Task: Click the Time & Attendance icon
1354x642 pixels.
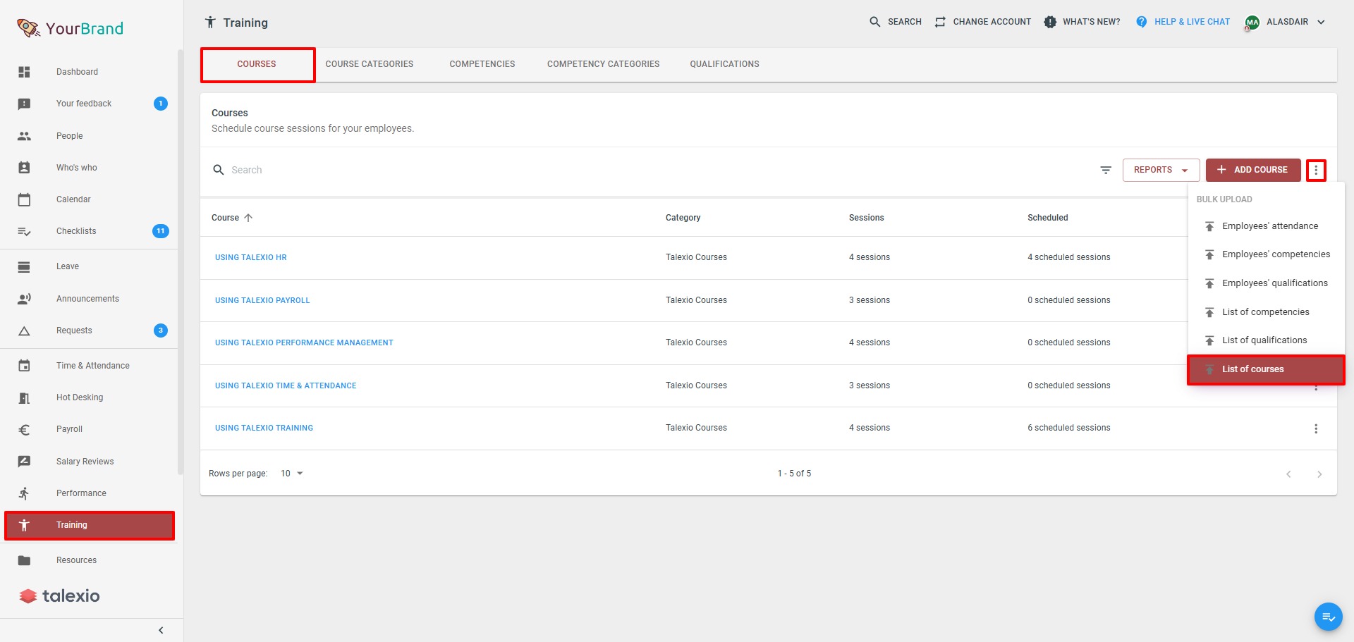Action: (24, 366)
